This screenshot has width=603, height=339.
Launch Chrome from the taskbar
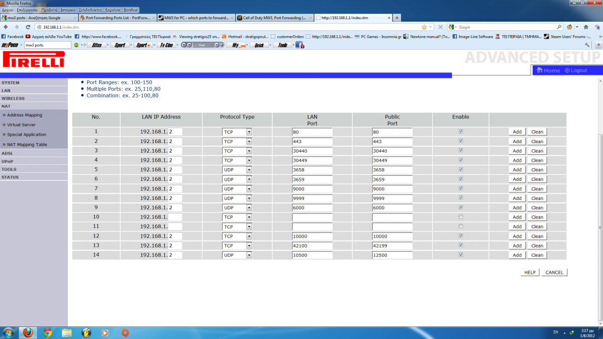(48, 332)
